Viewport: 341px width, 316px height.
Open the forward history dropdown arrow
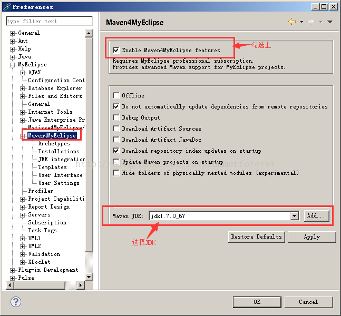click(321, 22)
